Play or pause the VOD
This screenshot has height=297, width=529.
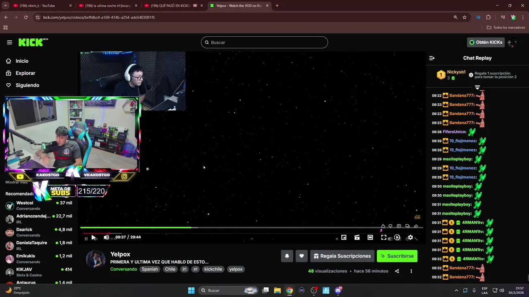click(93, 238)
